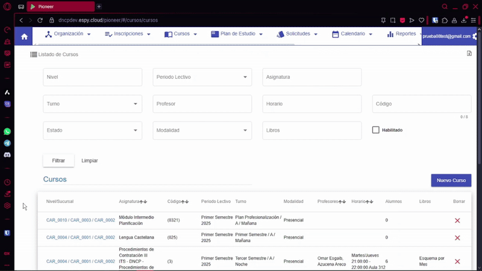The image size is (482, 271).
Task: Open the Plan de Estudio menu
Action: (237, 34)
